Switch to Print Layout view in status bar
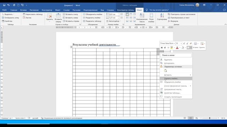The height and width of the screenshot is (127, 227). 190,118
